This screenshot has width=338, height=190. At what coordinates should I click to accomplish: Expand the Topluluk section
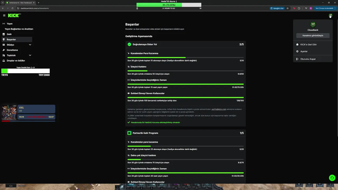[30, 55]
